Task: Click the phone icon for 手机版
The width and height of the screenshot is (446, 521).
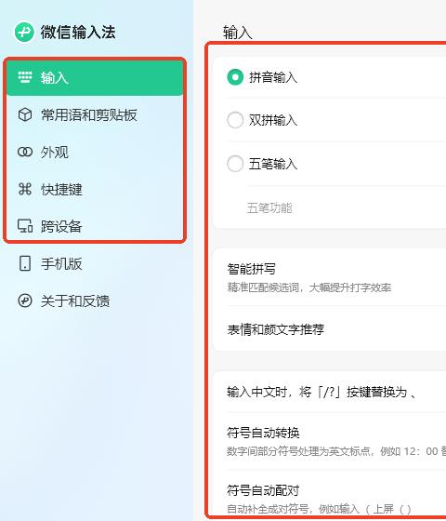Action: 25,263
